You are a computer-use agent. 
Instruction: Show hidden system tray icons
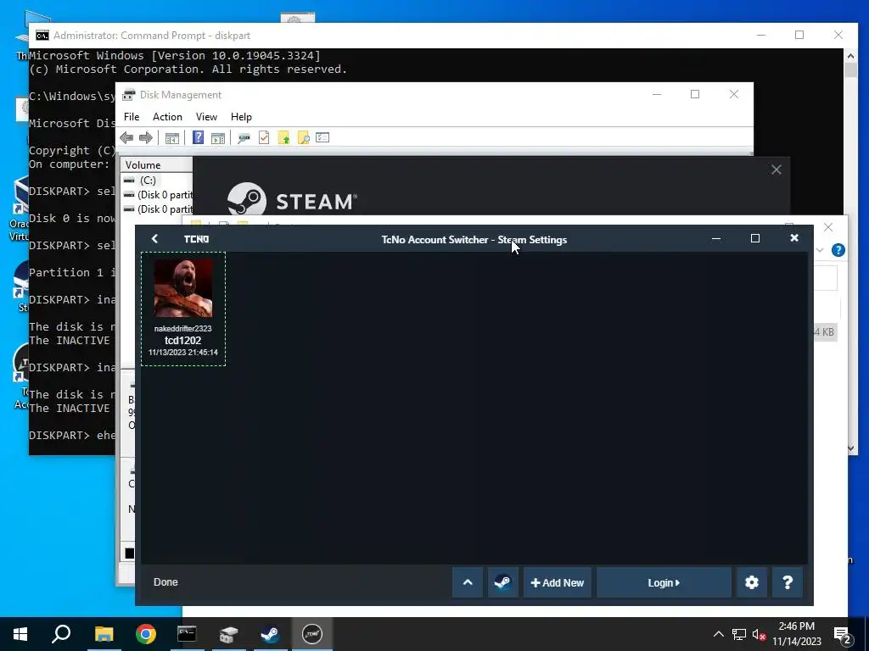[718, 634]
